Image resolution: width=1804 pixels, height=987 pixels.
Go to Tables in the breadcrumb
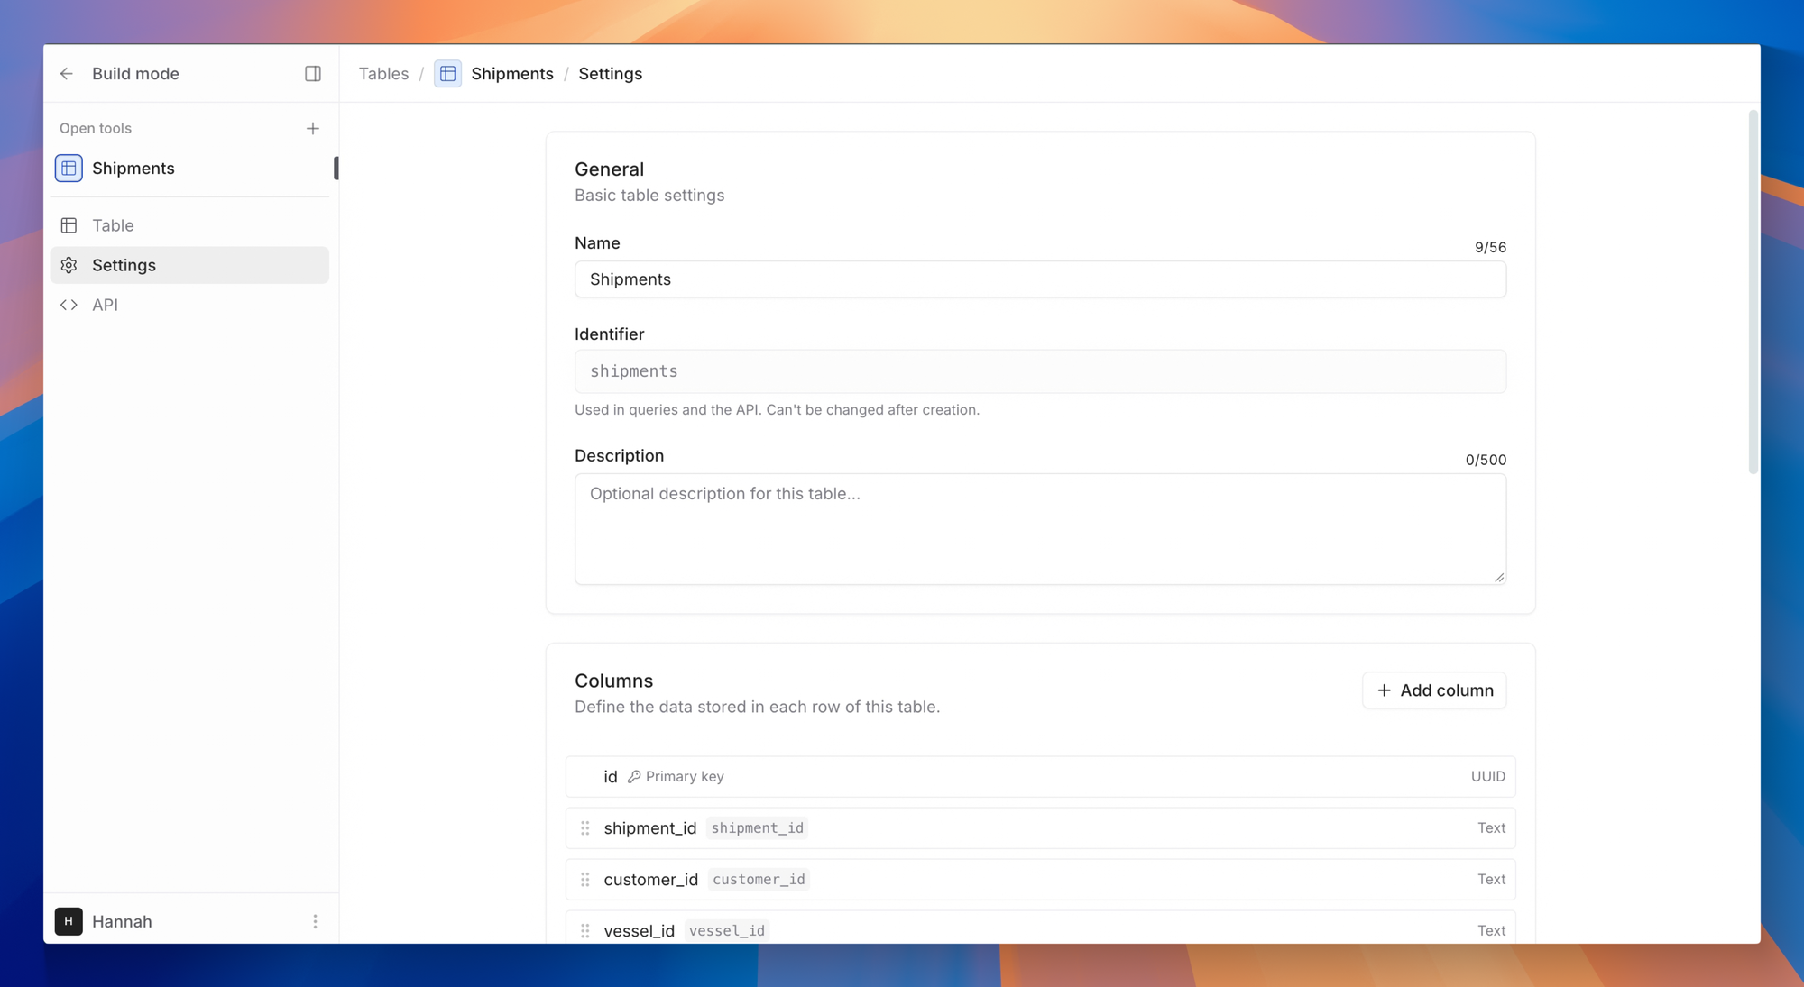(x=383, y=74)
